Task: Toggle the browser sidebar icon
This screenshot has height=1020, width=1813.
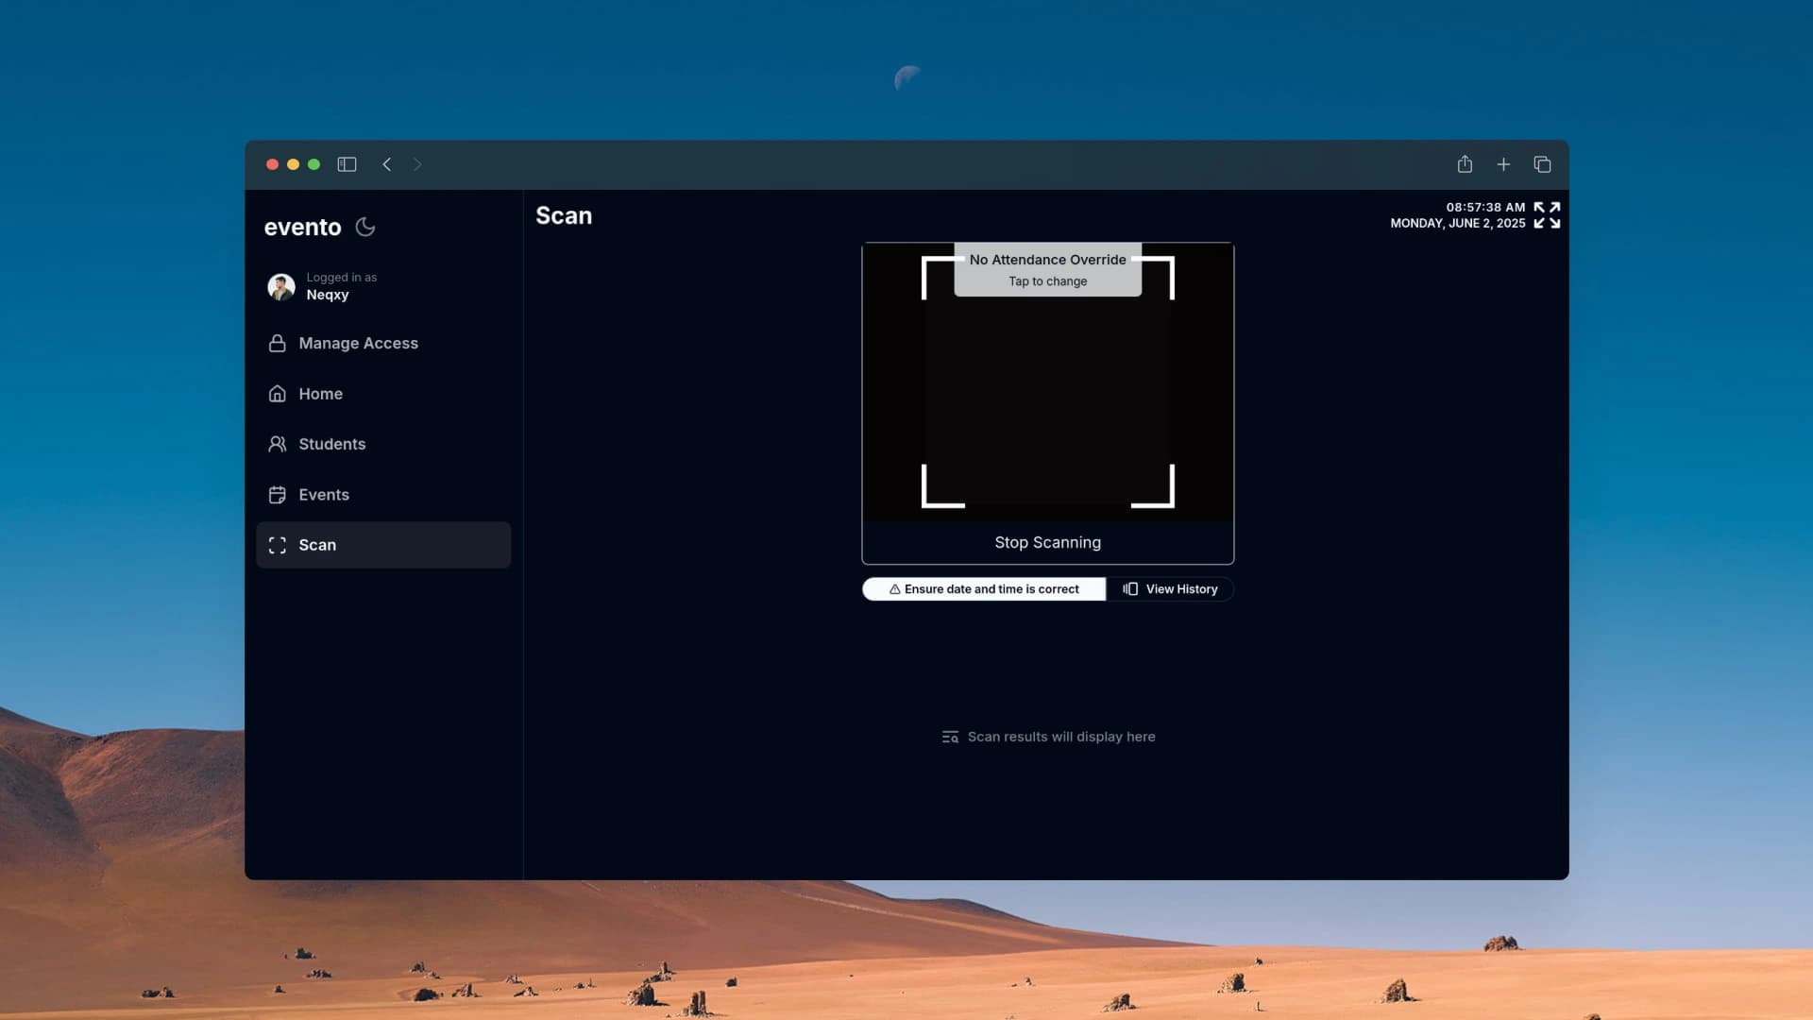Action: [x=347, y=164]
